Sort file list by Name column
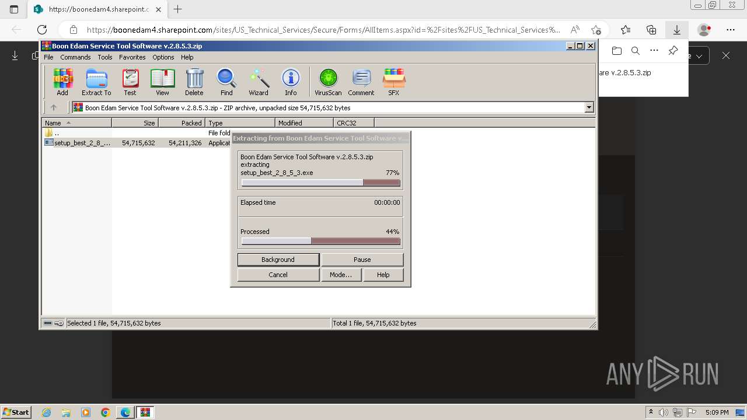 coord(76,123)
